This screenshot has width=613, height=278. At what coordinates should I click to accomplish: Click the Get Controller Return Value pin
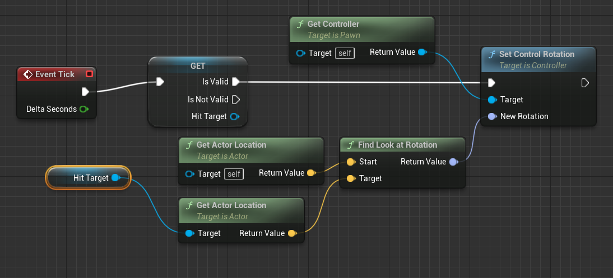(x=422, y=53)
